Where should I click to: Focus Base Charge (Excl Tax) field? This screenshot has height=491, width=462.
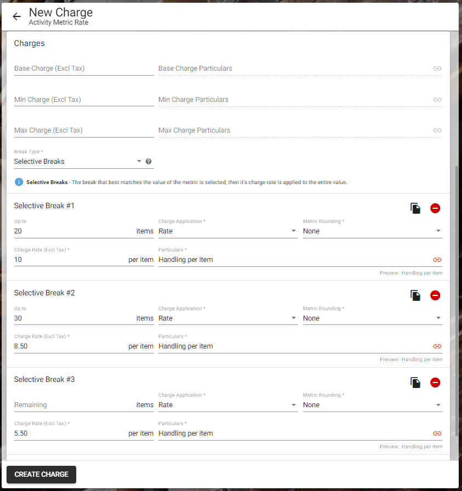(84, 68)
